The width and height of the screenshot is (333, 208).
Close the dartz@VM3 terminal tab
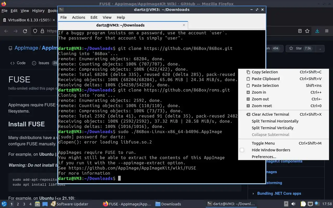click(x=184, y=25)
